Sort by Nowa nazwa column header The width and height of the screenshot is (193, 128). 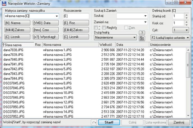[x=70, y=45]
